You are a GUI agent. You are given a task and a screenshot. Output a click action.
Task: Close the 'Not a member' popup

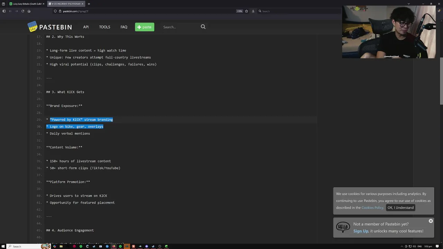pos(431,221)
